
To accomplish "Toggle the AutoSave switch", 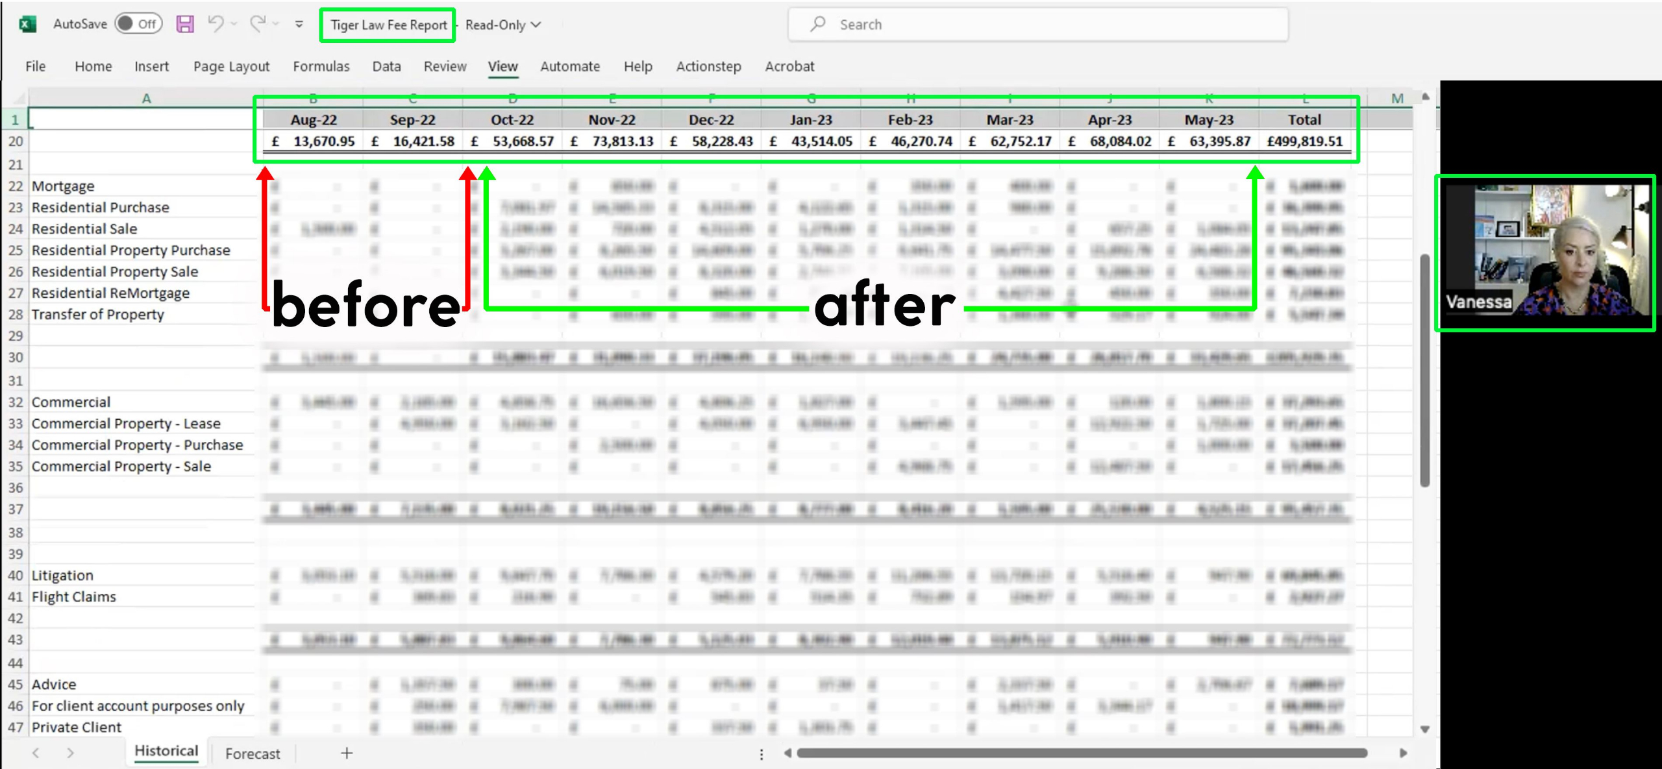I will tap(138, 24).
